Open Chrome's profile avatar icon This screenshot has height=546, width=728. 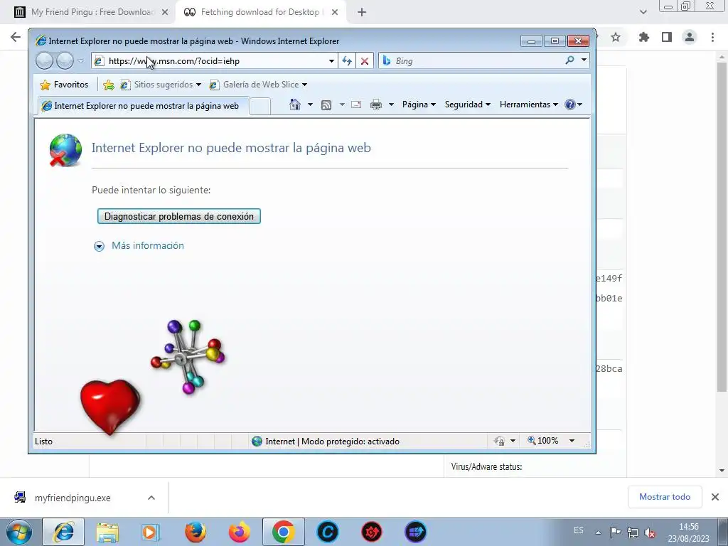(690, 37)
